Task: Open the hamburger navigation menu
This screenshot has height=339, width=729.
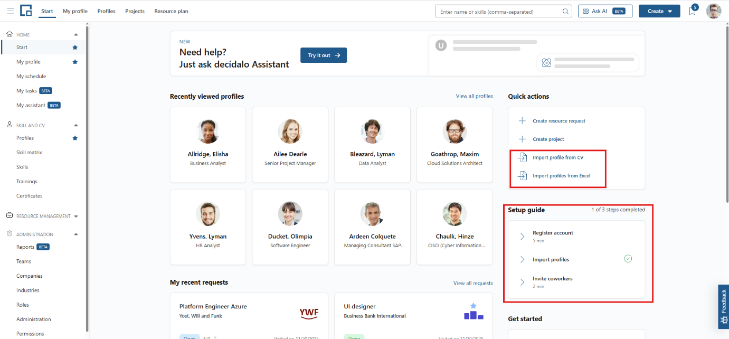Action: point(11,11)
